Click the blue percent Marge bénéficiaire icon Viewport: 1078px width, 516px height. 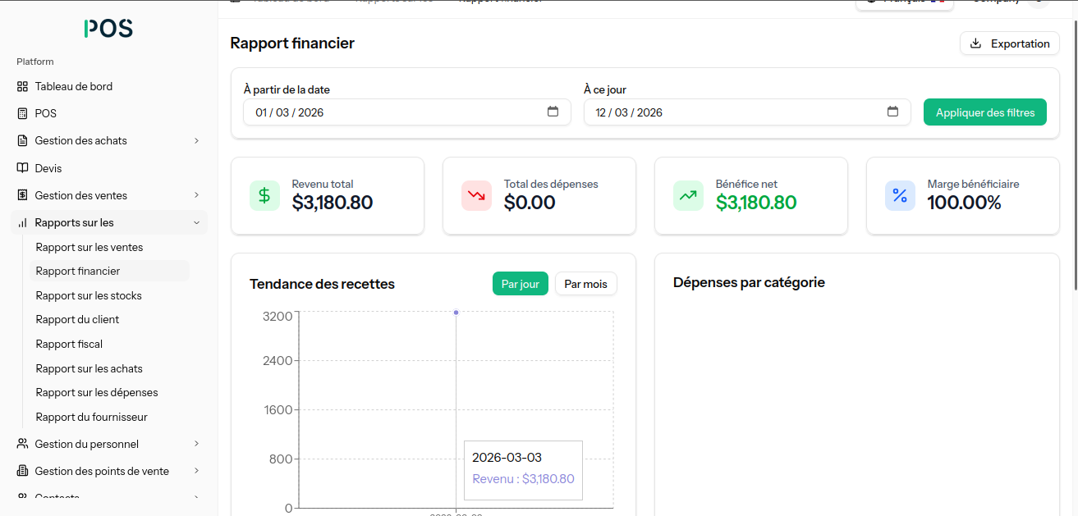coord(900,195)
